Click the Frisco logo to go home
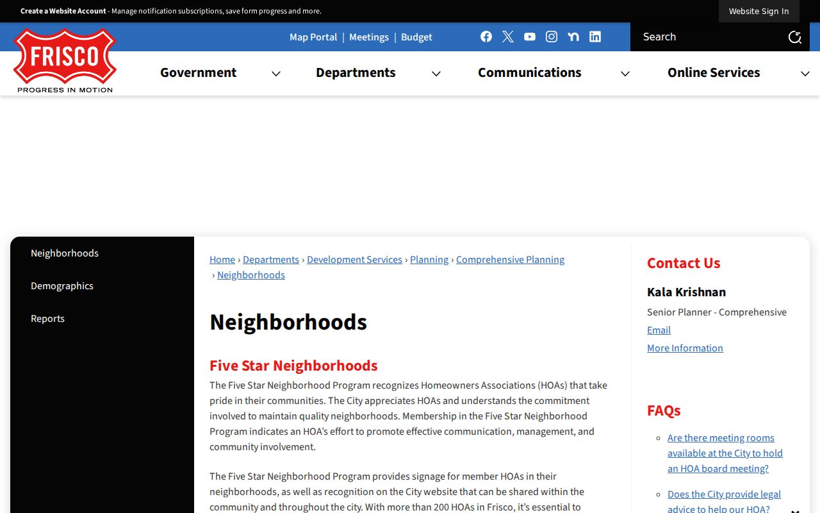Image resolution: width=820 pixels, height=513 pixels. tap(65, 60)
